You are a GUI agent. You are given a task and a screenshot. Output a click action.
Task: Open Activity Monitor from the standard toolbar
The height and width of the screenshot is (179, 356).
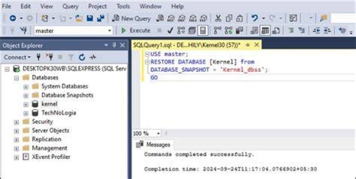293,18
